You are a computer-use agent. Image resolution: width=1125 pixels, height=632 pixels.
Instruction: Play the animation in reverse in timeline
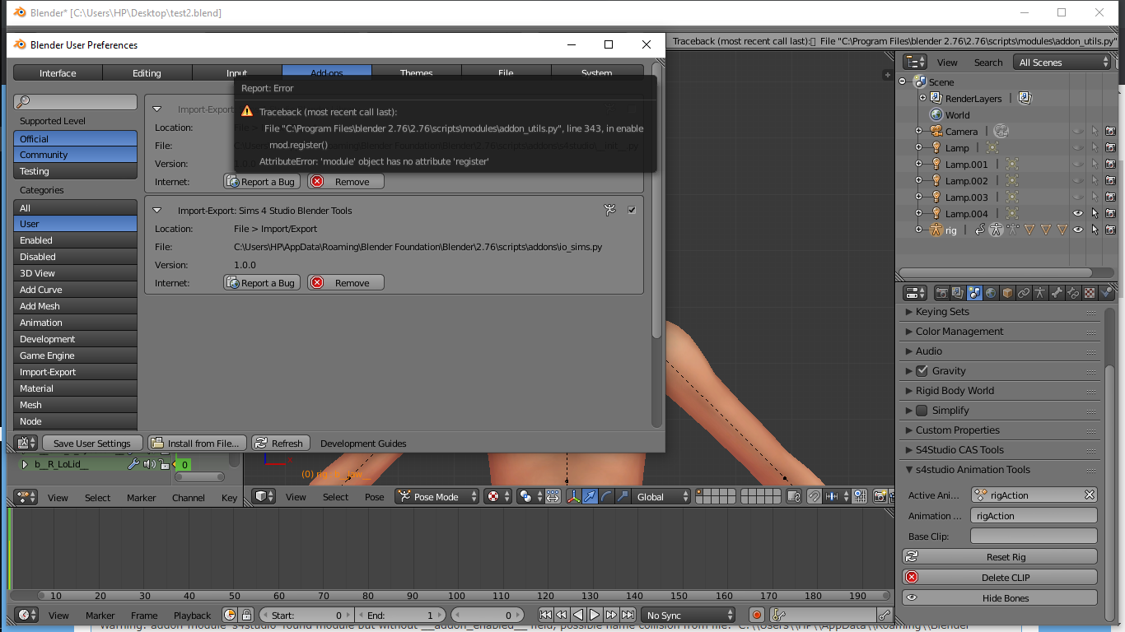point(578,615)
